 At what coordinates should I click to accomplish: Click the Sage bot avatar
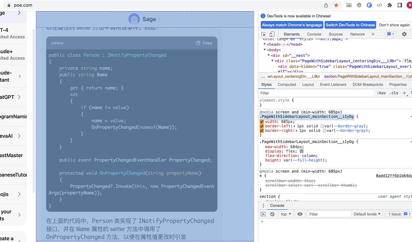(134, 19)
